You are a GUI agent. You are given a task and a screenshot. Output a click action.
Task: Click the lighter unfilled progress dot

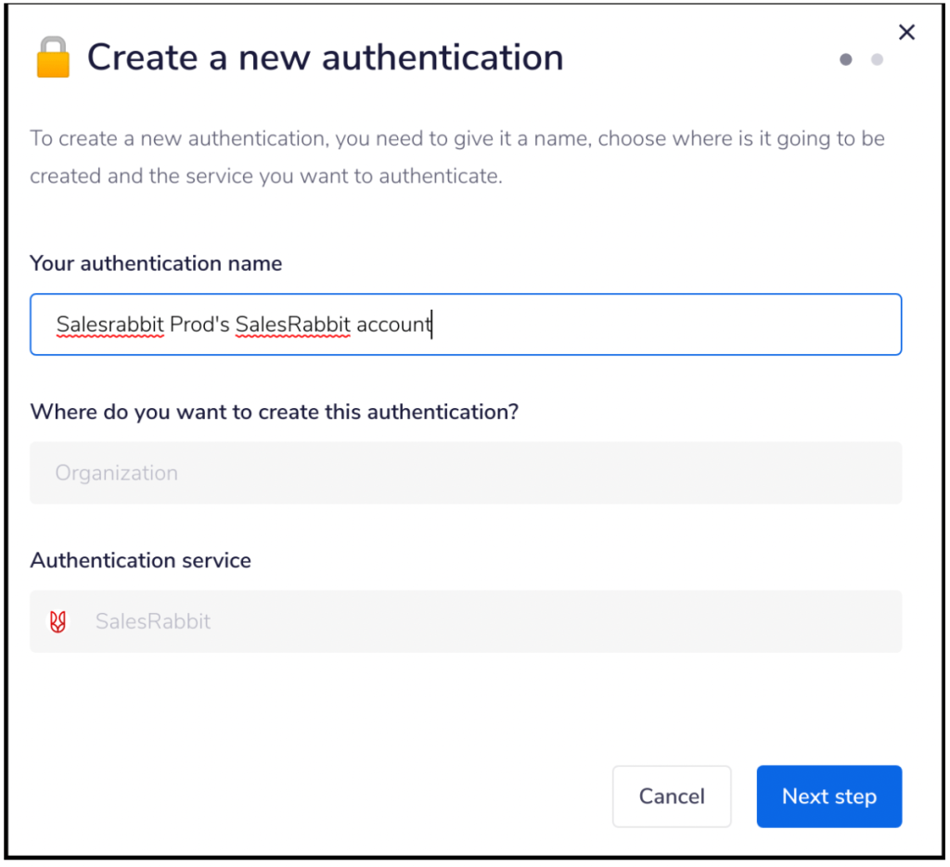877,58
